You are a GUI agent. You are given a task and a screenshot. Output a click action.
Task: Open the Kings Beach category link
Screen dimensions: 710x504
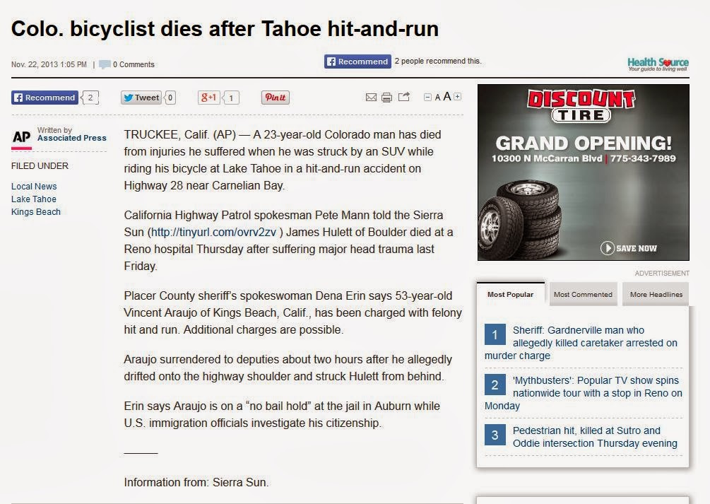tap(36, 211)
